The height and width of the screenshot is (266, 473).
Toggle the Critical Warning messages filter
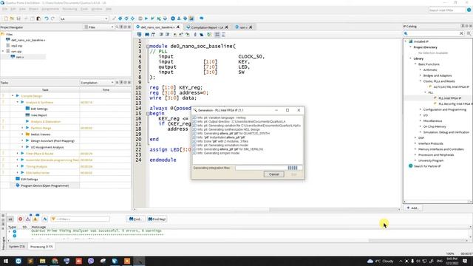click(x=28, y=219)
